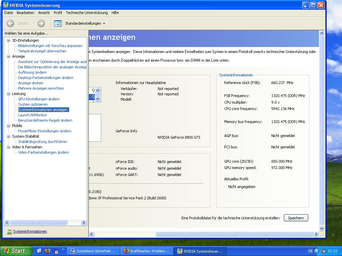Select System optimieren
Image resolution: width=342 pixels, height=256 pixels.
tap(33, 104)
